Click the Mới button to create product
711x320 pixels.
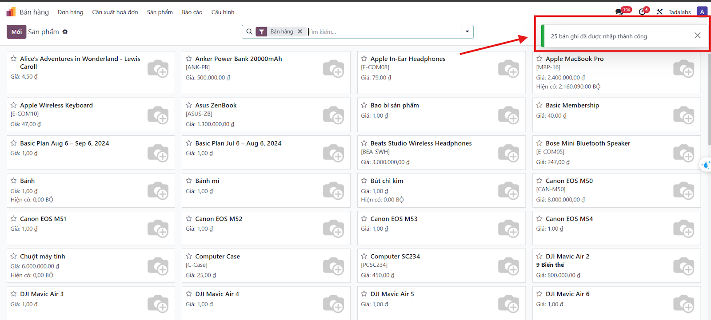pos(16,32)
